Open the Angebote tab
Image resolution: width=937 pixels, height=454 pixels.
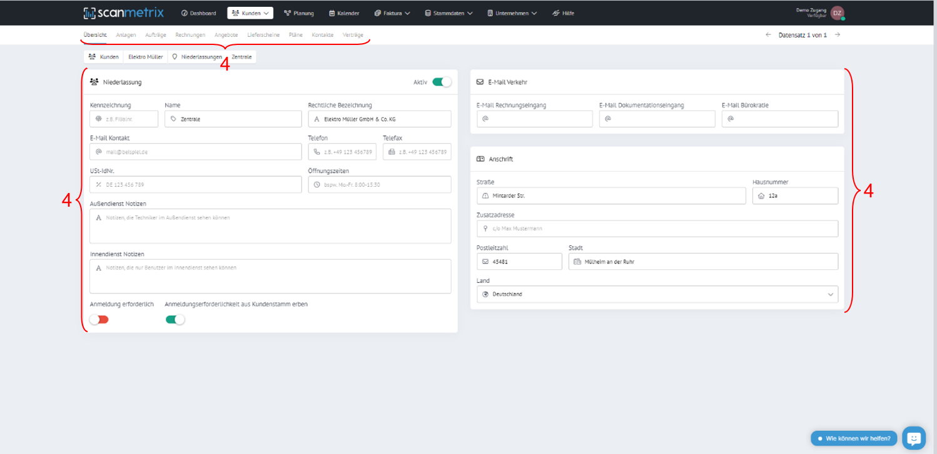(x=226, y=35)
